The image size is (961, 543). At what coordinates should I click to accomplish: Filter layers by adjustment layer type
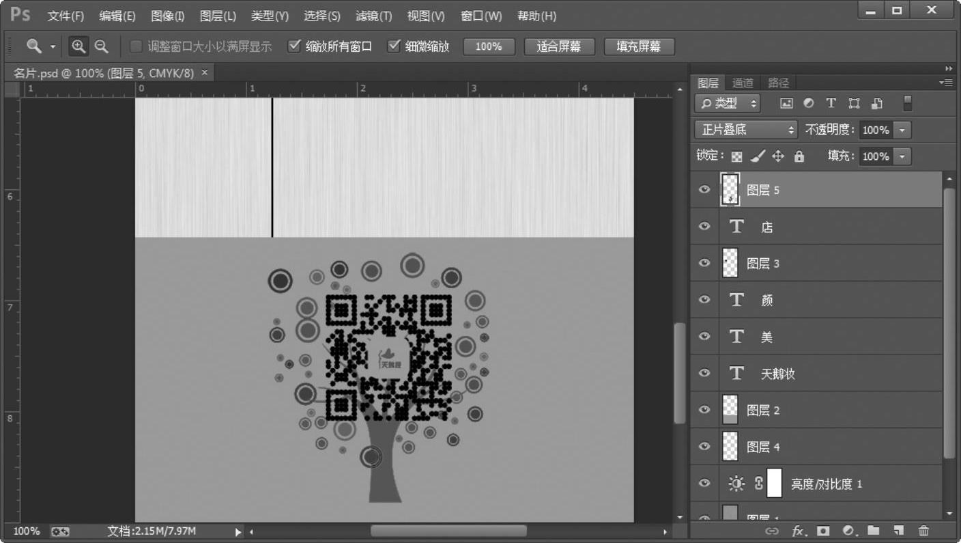(809, 103)
